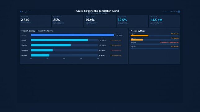The height and width of the screenshot is (112, 200).
Task: Click the Started row label
Action: tap(24, 40)
